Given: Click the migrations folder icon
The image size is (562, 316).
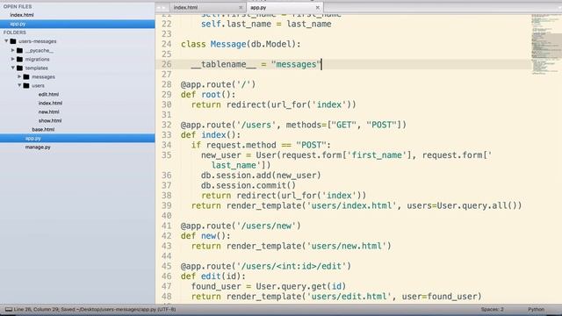Looking at the screenshot, I should click(19, 59).
